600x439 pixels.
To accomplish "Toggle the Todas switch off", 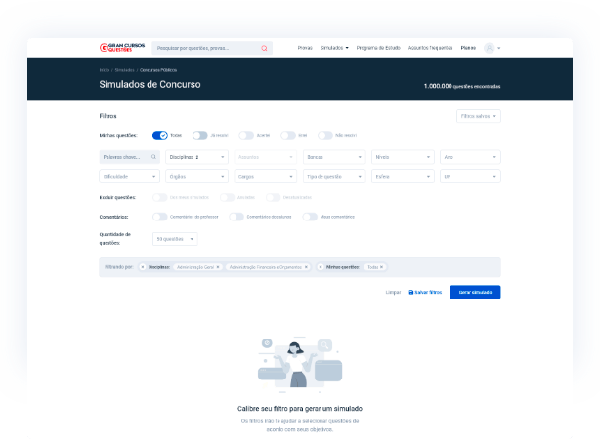I will pyautogui.click(x=160, y=135).
